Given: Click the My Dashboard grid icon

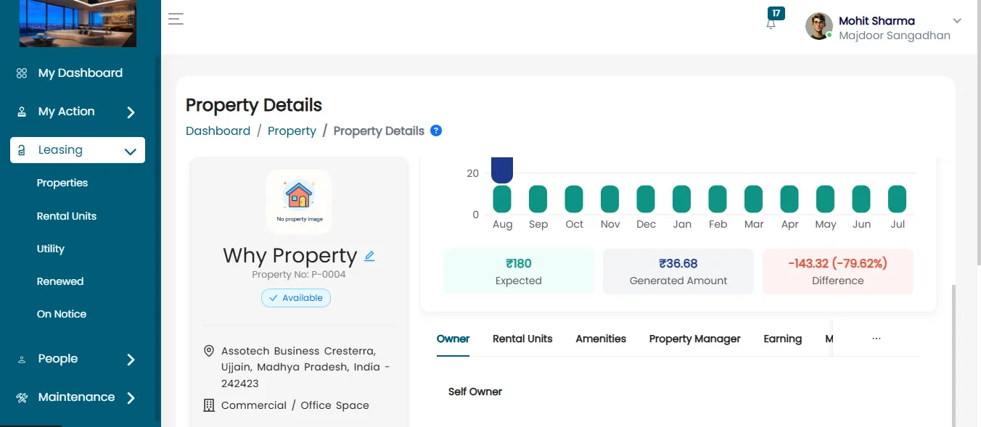Looking at the screenshot, I should click(x=22, y=73).
